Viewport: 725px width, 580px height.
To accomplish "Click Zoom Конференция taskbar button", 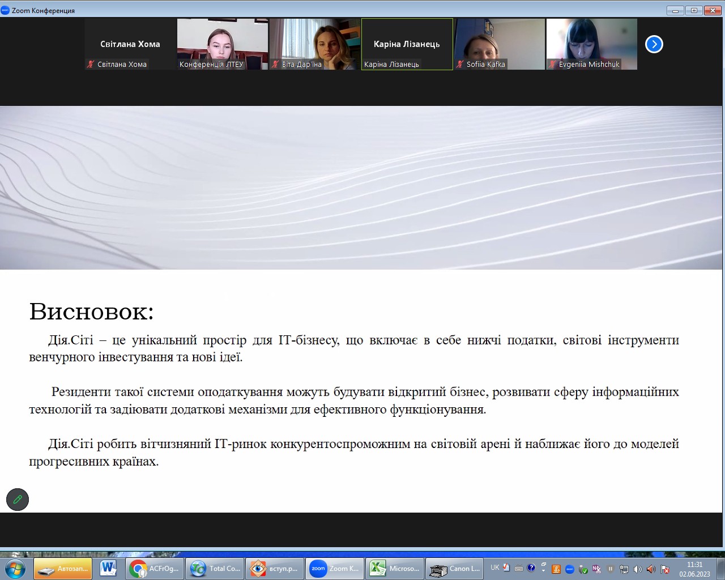I will click(x=335, y=568).
